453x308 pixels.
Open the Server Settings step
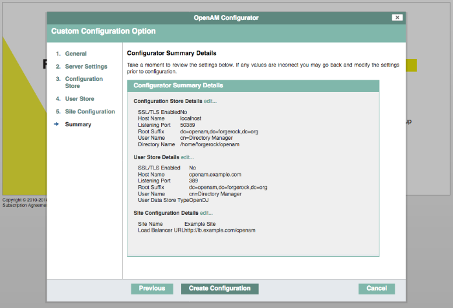pos(86,67)
